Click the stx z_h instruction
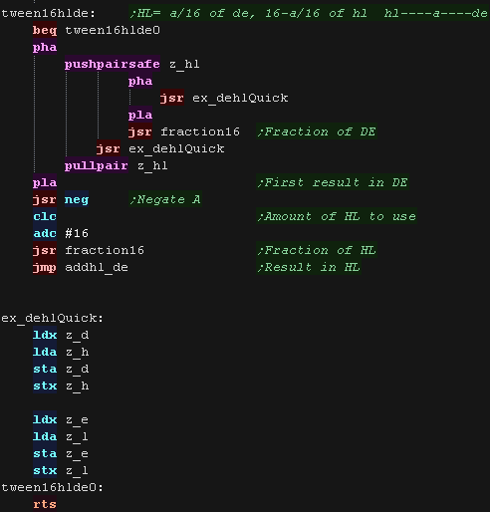The image size is (490, 512). pyautogui.click(x=61, y=385)
